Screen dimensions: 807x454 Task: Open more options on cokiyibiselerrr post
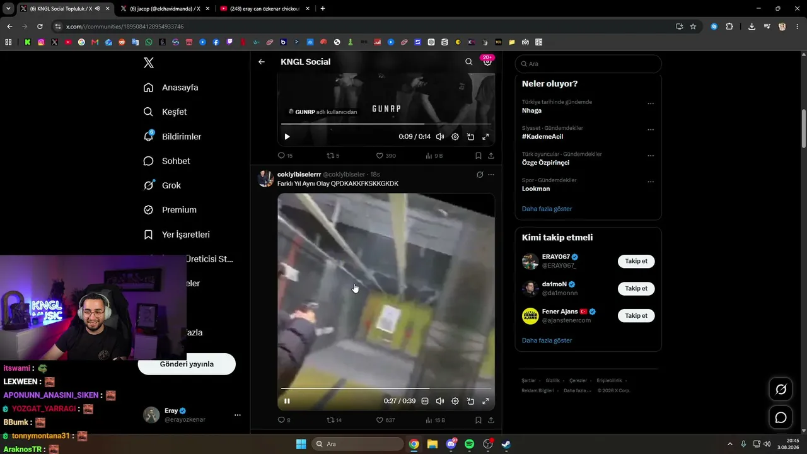(x=491, y=175)
